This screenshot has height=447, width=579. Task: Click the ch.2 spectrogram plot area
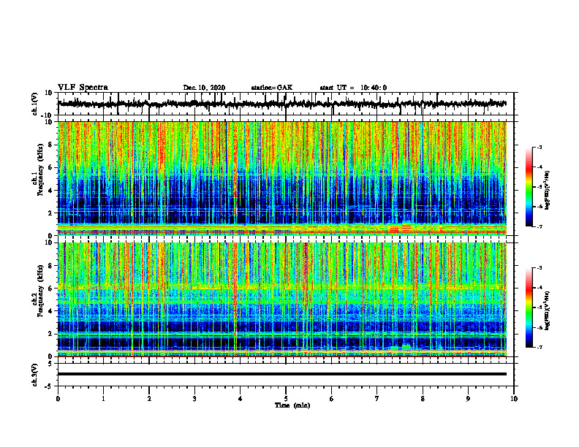coord(282,299)
